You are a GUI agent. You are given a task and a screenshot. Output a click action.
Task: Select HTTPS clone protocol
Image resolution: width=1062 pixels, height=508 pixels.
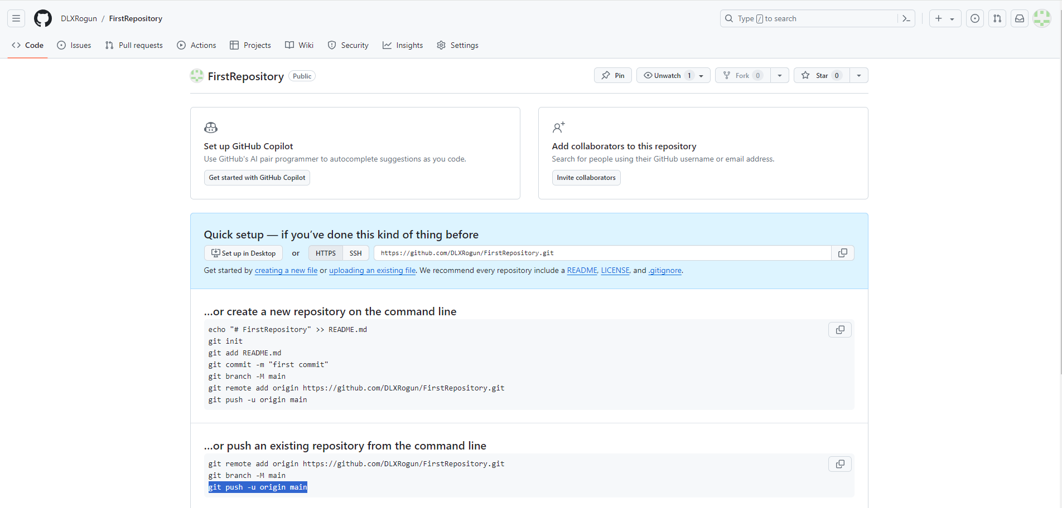click(x=326, y=253)
